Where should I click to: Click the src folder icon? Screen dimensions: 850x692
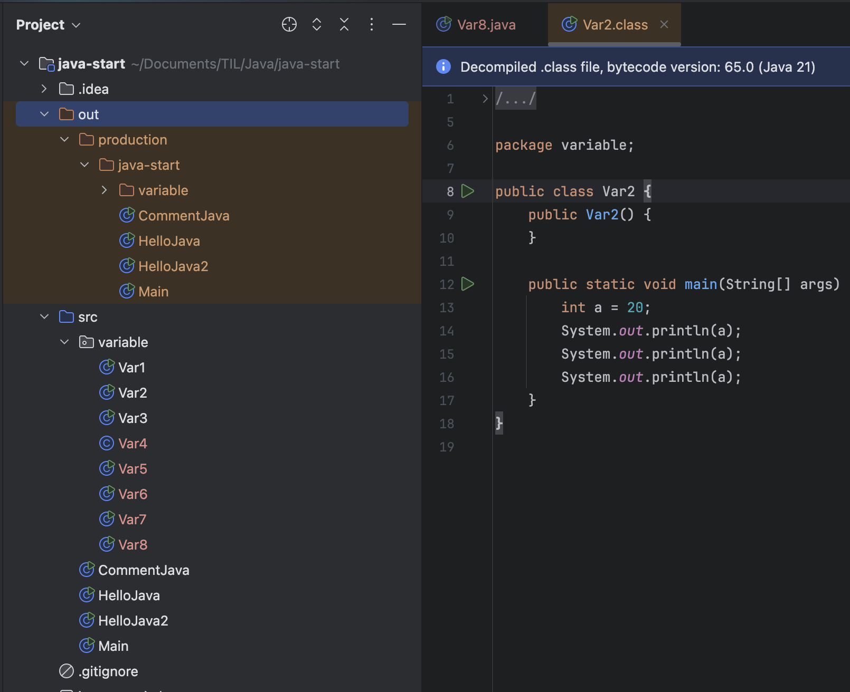click(67, 316)
